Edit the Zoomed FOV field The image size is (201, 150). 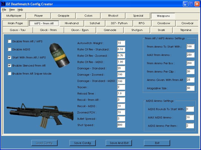click(x=121, y=112)
